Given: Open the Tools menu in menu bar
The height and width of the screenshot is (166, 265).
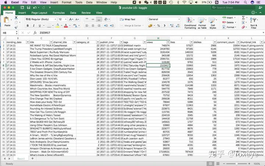Looking at the screenshot, I should click(x=79, y=2).
